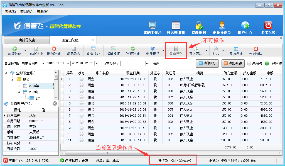
Task: Open 我的工作台 from the top banner
Action: [x=152, y=26]
